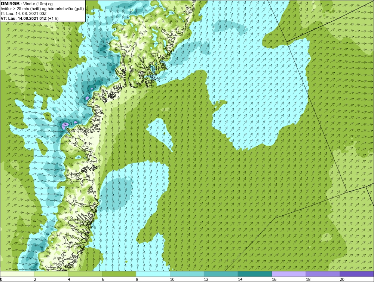
Task: Click the legend scale label '8'
Action: click(x=137, y=279)
